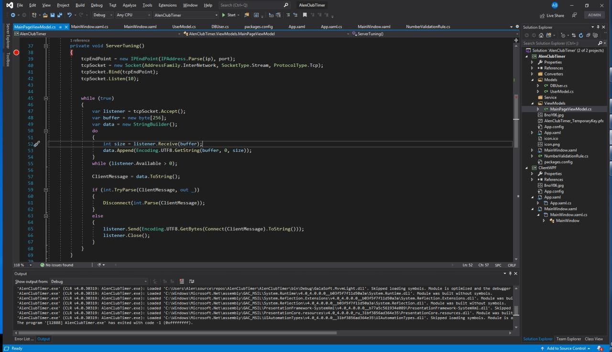The image size is (612, 352).
Task: Open the Build menu
Action: (80, 5)
